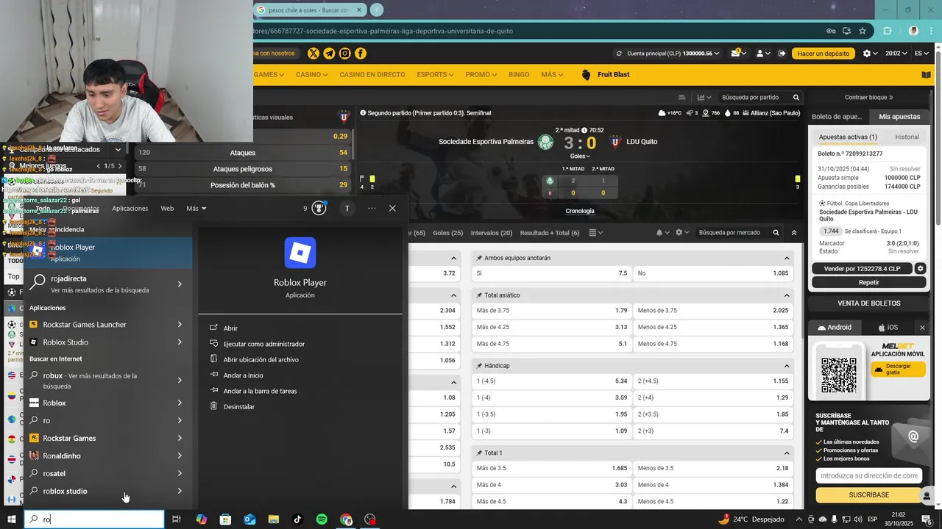942x529 pixels.
Task: Open the messages envelope icon
Action: pyautogui.click(x=737, y=53)
